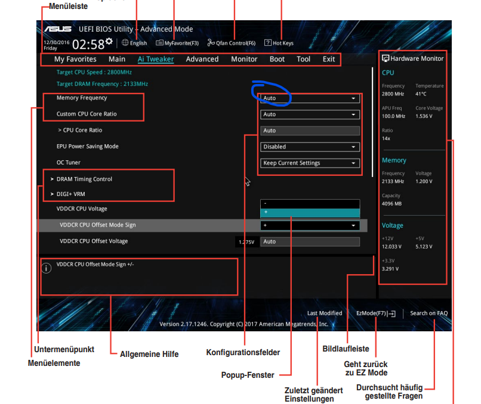Click the MyFavorite(F3) button label
The width and height of the screenshot is (481, 404).
181,43
